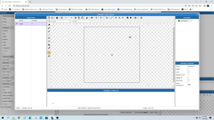Image resolution: width=214 pixels, height=120 pixels.
Task: Select the highlighted image points tool
Action: coord(49,53)
